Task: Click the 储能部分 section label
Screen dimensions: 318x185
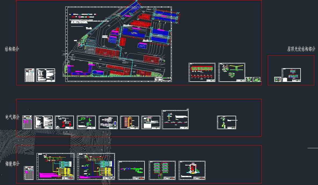Action: click(12, 164)
